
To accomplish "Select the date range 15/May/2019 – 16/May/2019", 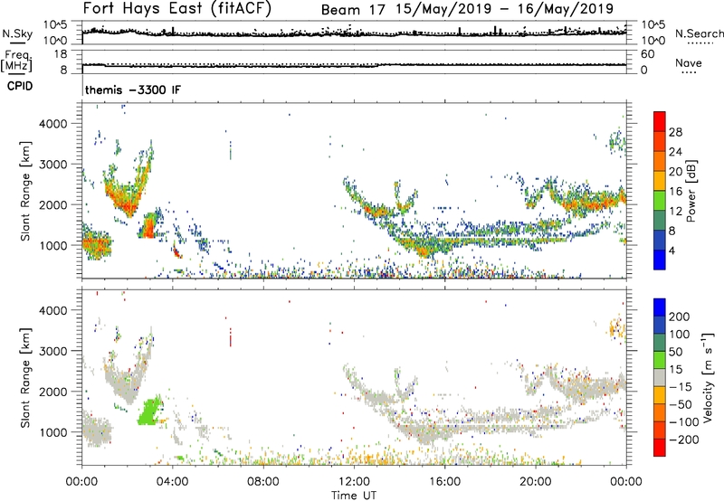I will pos(505,9).
